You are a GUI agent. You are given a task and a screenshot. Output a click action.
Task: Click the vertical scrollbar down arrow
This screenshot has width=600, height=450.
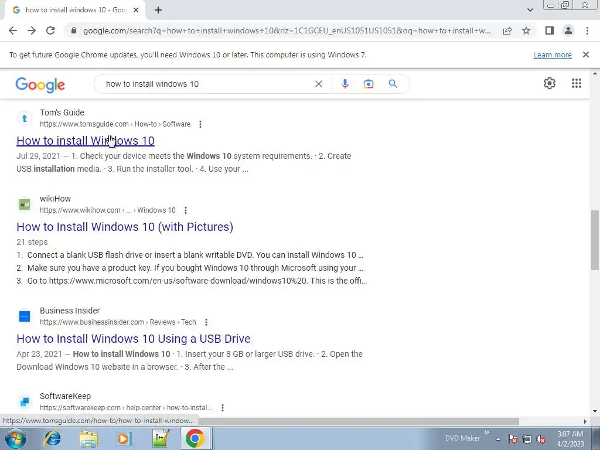595,412
